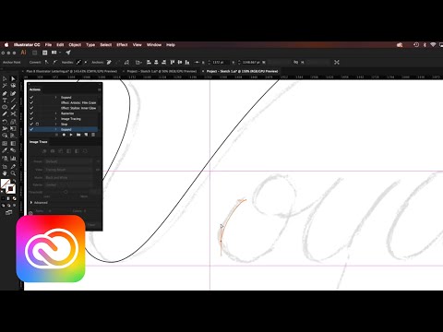The width and height of the screenshot is (443, 332).
Task: Show handles for multiple selected anchors
Action: (x=79, y=62)
